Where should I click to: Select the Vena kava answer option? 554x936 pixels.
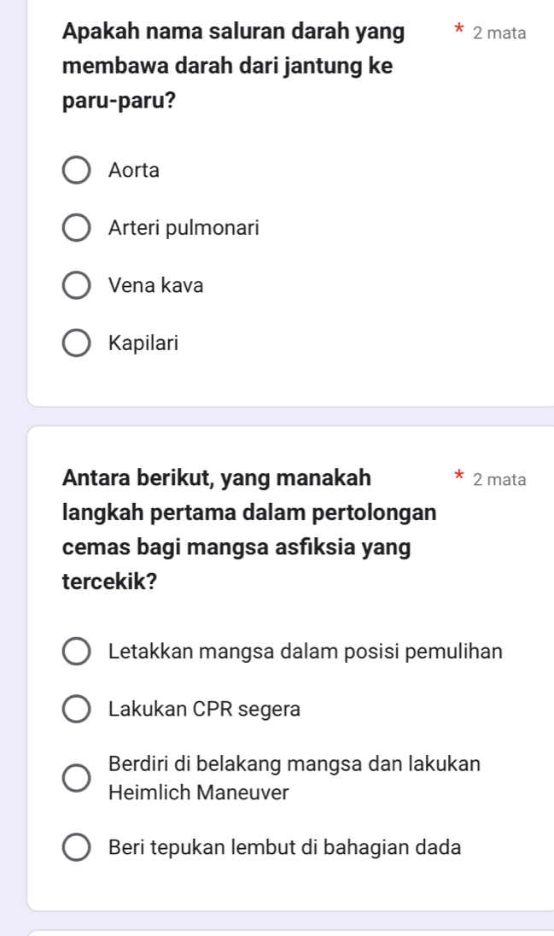click(155, 285)
